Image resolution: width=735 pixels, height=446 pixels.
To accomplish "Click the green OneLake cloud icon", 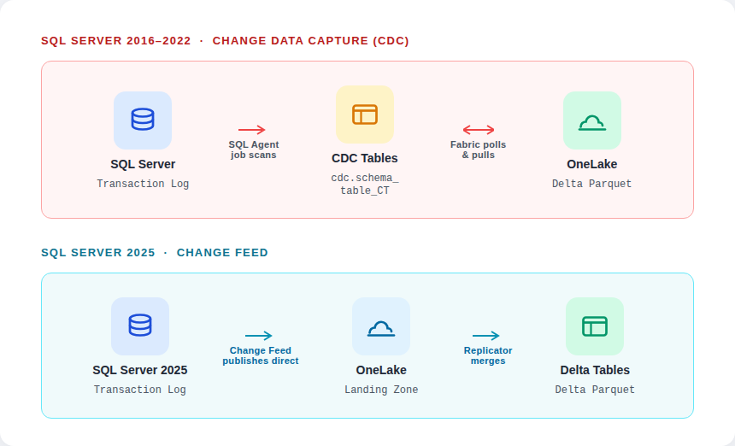I will pos(592,120).
